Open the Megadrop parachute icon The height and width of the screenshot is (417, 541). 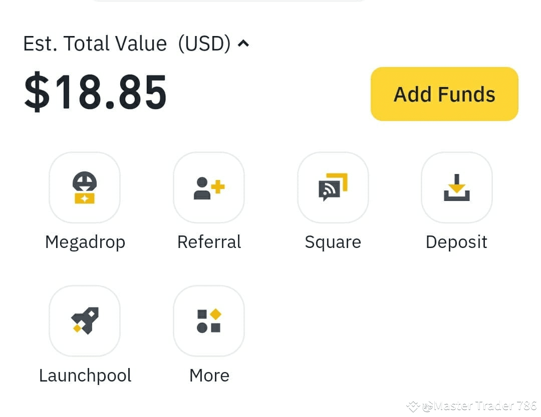click(x=85, y=187)
